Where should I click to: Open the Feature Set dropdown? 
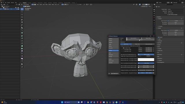[176, 11]
